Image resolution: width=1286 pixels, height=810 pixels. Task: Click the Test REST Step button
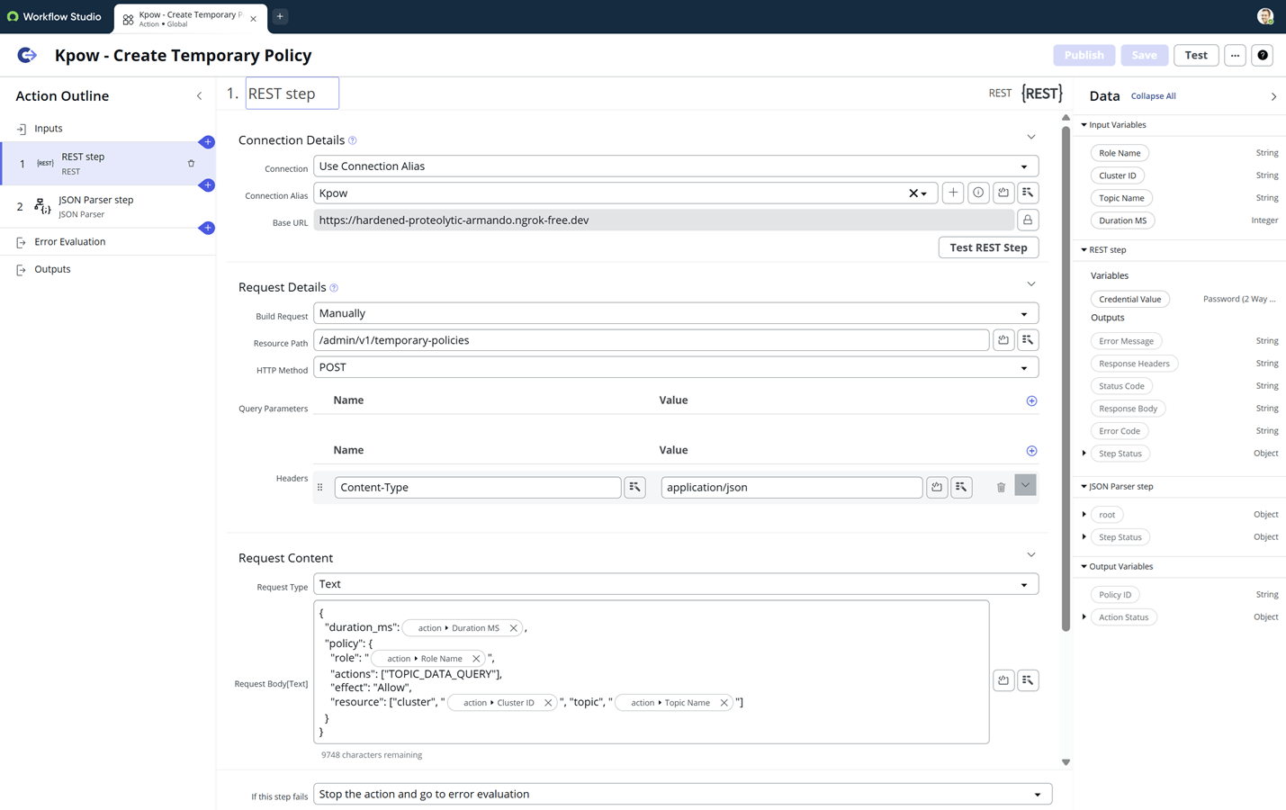click(x=988, y=247)
